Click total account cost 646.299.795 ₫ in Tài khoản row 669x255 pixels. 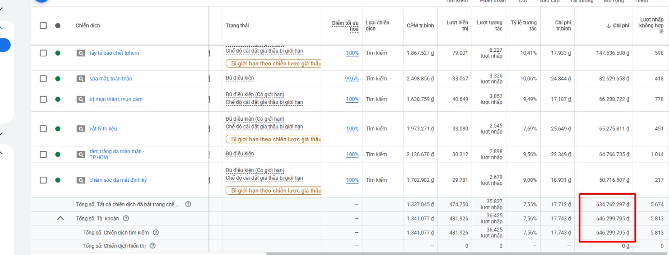tap(613, 218)
